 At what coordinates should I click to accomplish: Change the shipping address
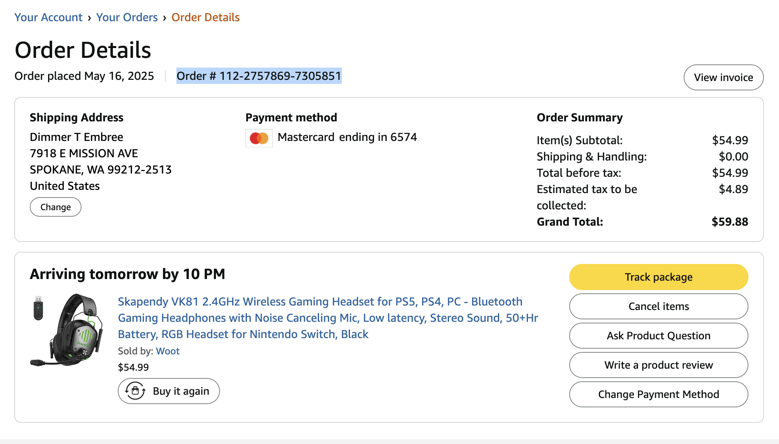coord(55,207)
